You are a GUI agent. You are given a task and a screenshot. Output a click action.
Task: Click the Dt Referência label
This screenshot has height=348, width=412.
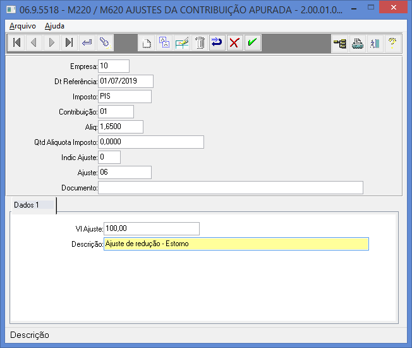76,82
